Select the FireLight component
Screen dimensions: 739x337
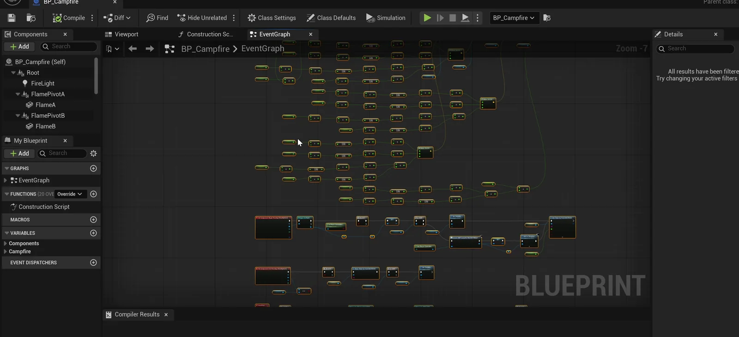pos(42,84)
